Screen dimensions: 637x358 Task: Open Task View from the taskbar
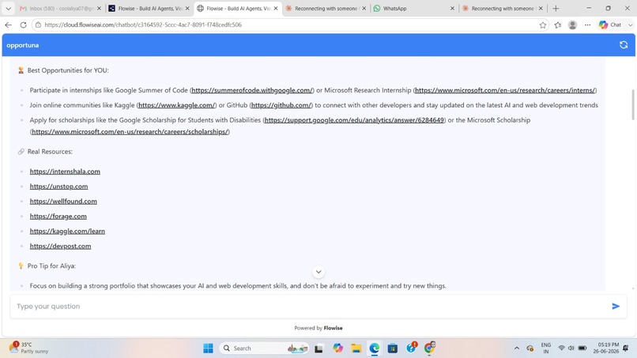[x=319, y=349]
